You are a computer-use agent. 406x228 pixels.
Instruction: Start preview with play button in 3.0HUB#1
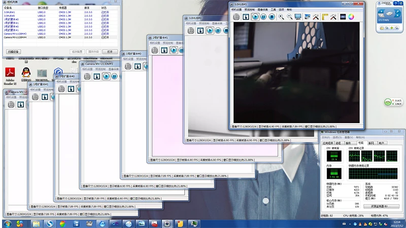255,17
